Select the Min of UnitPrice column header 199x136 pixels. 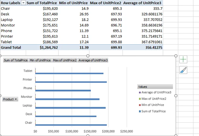(74, 3)
